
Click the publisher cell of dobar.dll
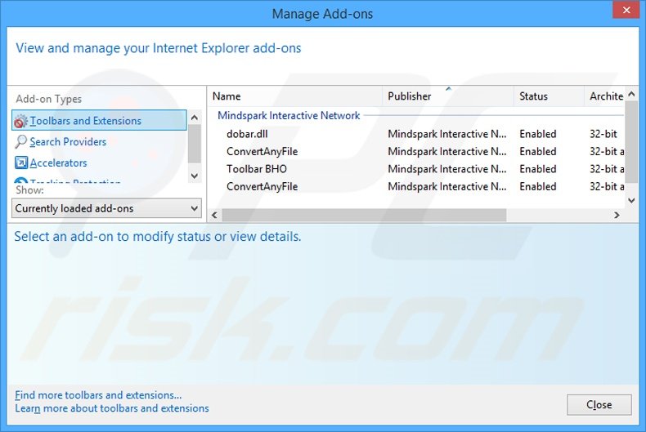pyautogui.click(x=447, y=134)
